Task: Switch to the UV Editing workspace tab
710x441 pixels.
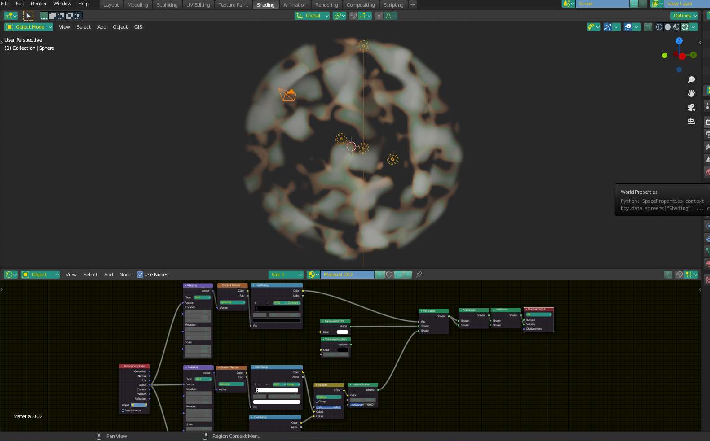Action: [198, 5]
